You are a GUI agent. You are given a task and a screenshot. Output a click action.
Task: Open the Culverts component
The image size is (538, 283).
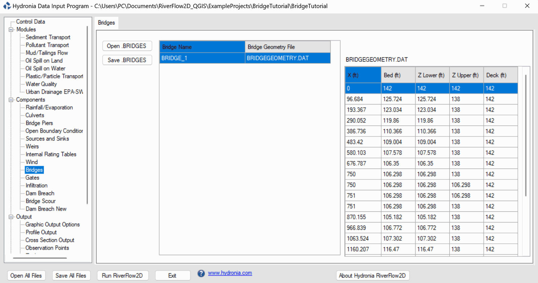[35, 115]
